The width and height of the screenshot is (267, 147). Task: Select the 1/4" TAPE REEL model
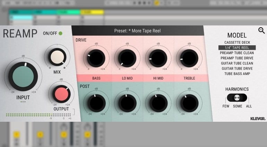coord(237,48)
